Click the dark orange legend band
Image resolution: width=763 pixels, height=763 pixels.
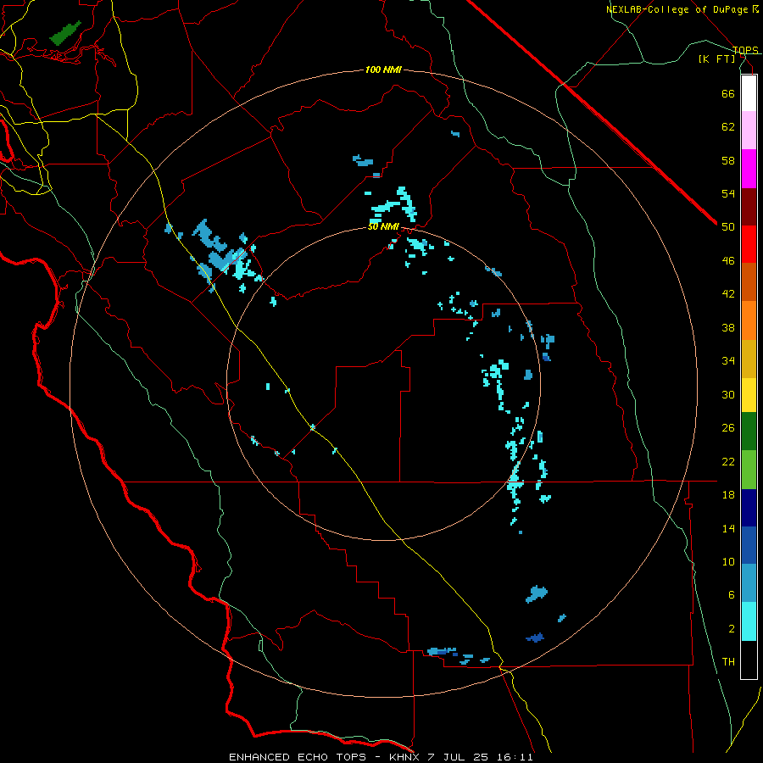click(749, 281)
